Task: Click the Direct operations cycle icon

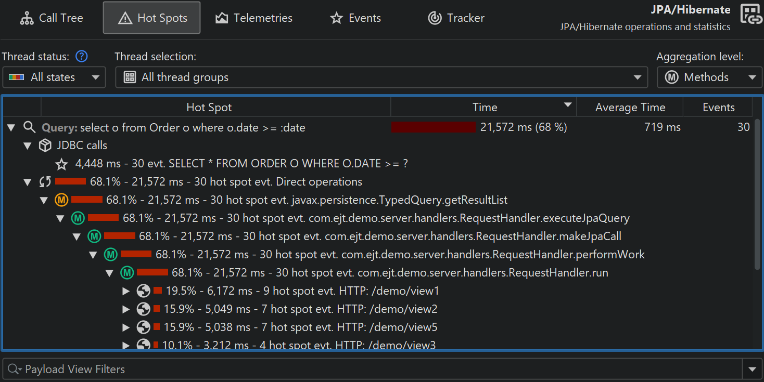Action: (x=45, y=182)
